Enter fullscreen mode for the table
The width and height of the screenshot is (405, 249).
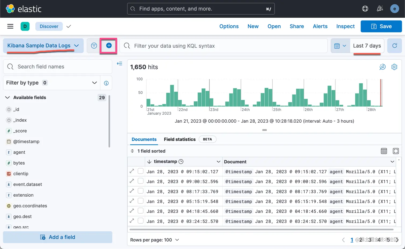396,151
